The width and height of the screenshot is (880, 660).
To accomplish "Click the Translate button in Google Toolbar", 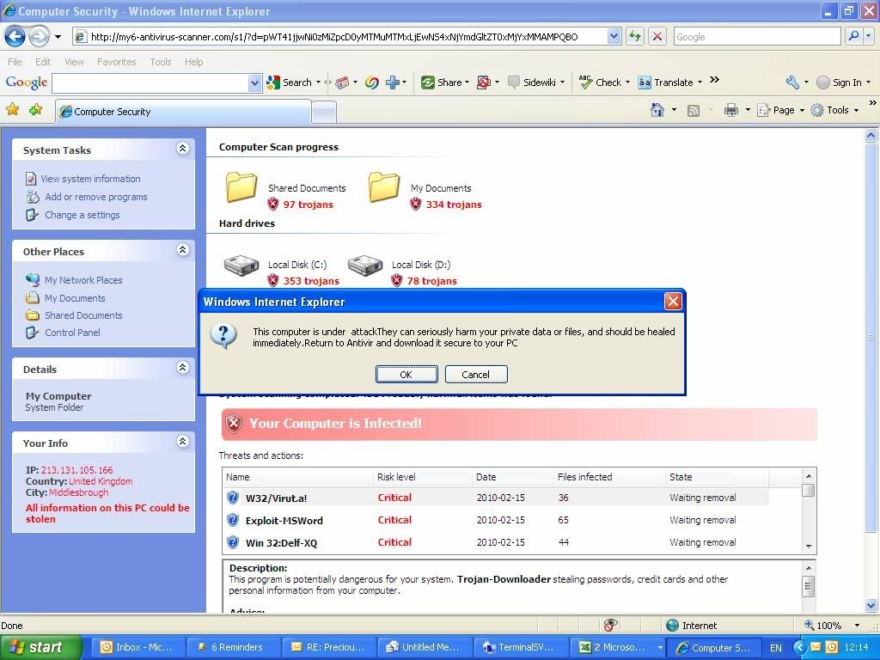I will (666, 82).
